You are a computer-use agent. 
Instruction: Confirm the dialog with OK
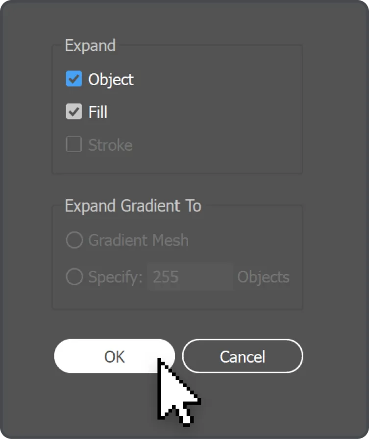pyautogui.click(x=114, y=356)
